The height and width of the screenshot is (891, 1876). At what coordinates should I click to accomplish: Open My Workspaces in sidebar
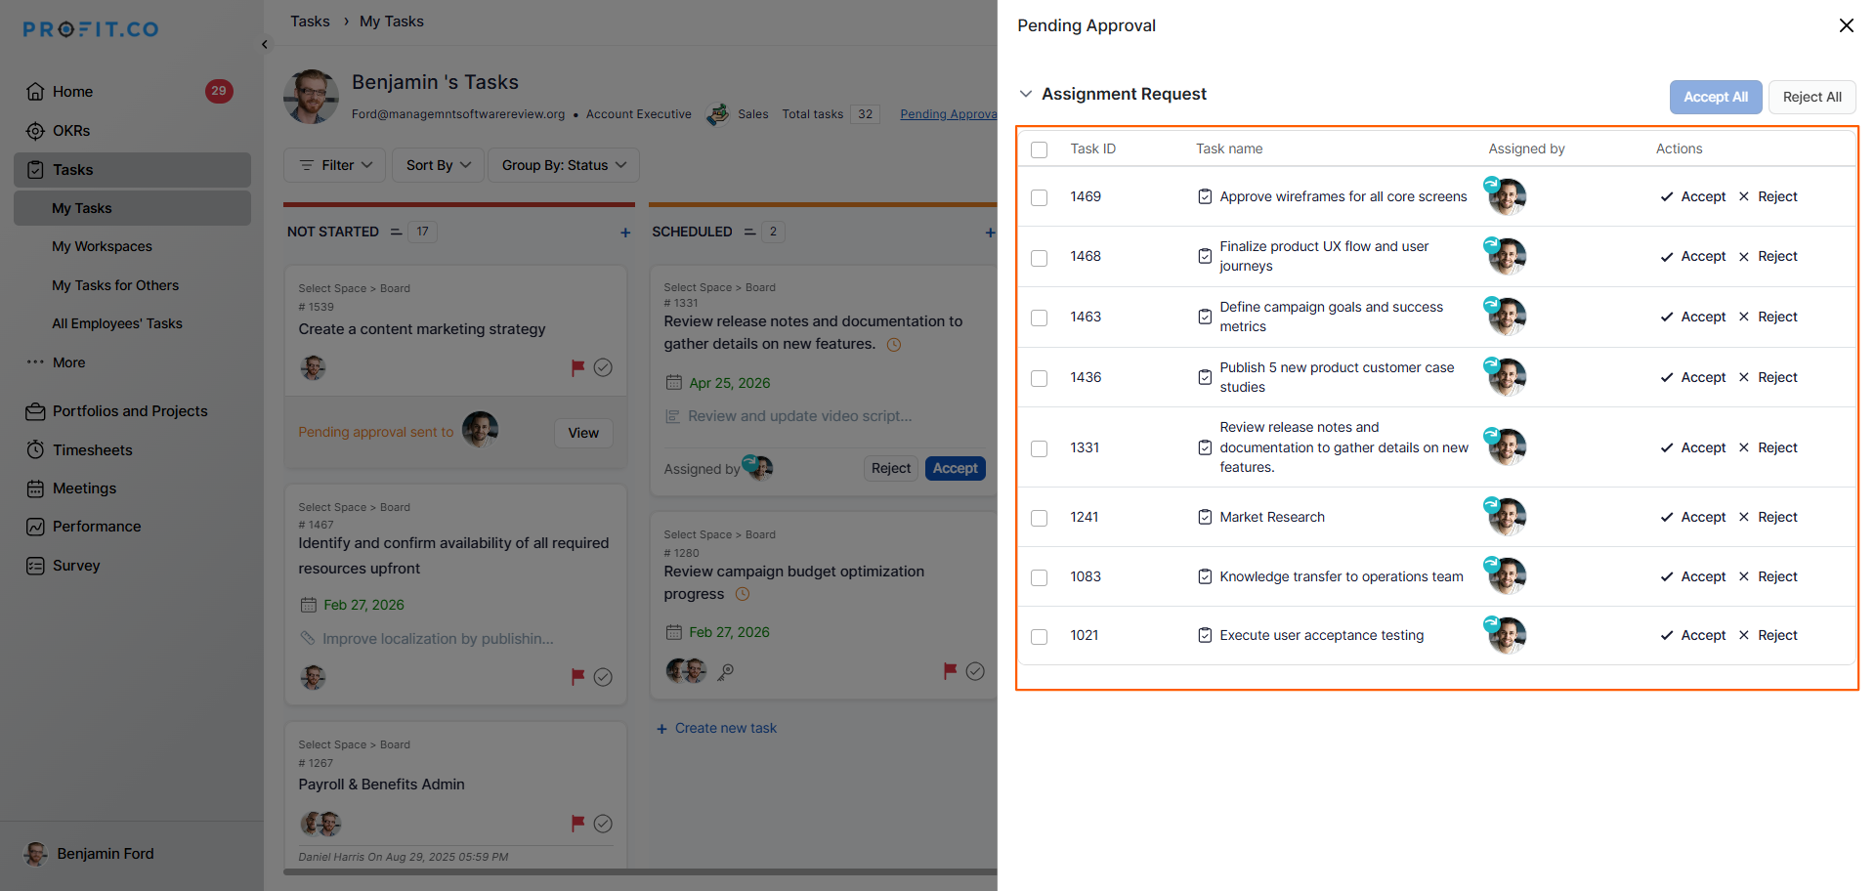(102, 246)
